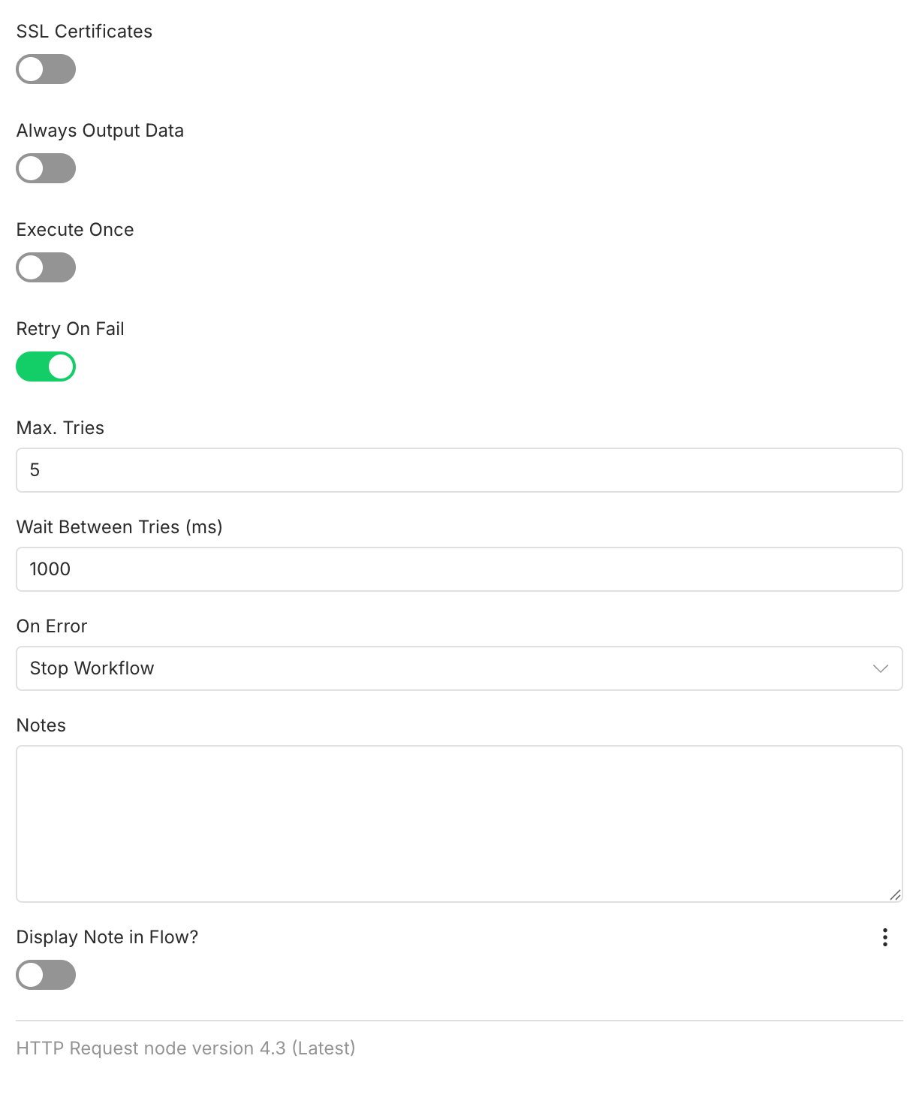Click the Wait Between Tries input field
This screenshot has height=1107, width=922.
pos(459,569)
